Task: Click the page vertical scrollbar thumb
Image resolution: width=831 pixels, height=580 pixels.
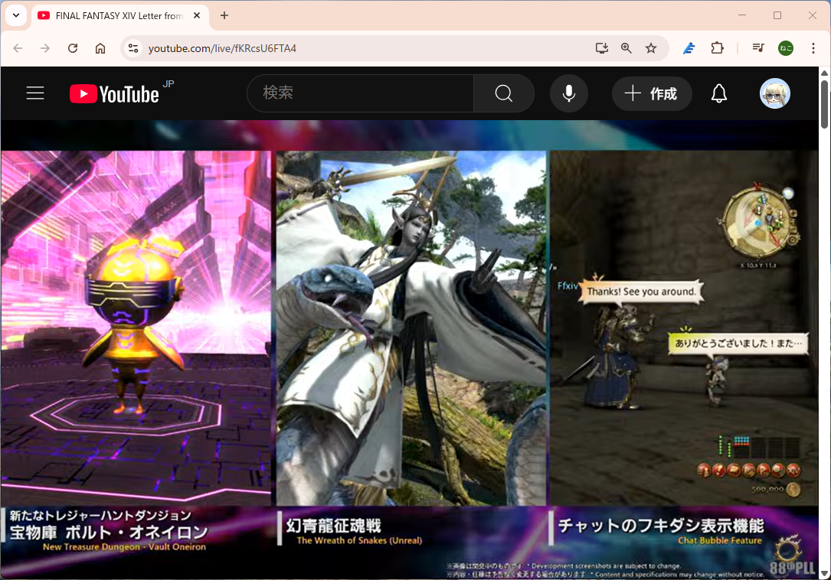Action: [x=825, y=104]
